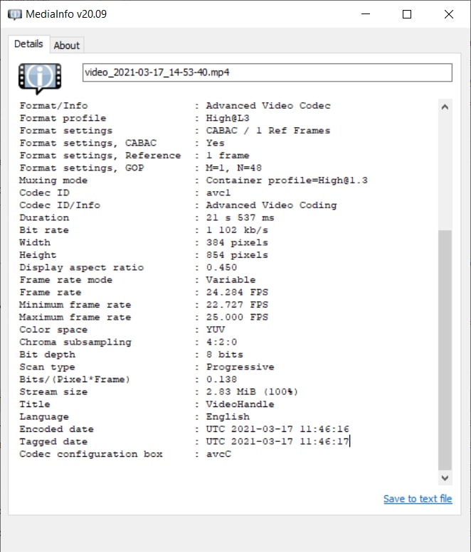Click 'Container profile=High@1.3' text
The width and height of the screenshot is (471, 552).
pos(287,180)
